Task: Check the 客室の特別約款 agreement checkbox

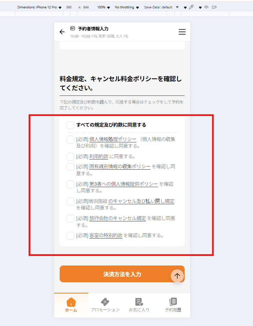Action: pyautogui.click(x=70, y=236)
